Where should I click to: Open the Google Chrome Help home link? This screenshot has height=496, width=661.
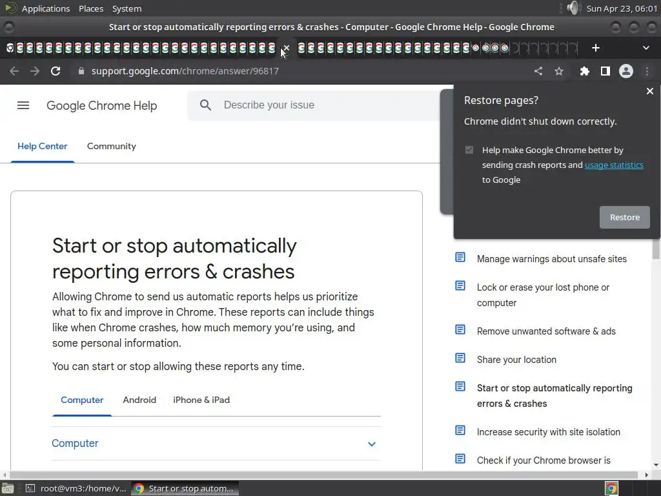[x=101, y=105]
